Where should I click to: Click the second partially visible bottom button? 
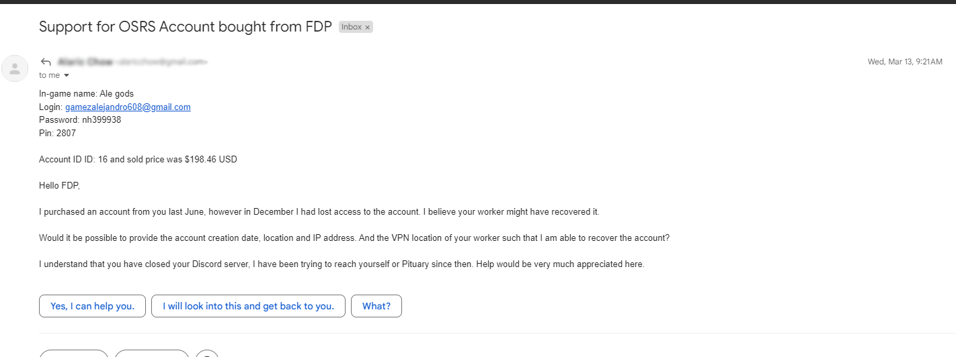pos(152,354)
